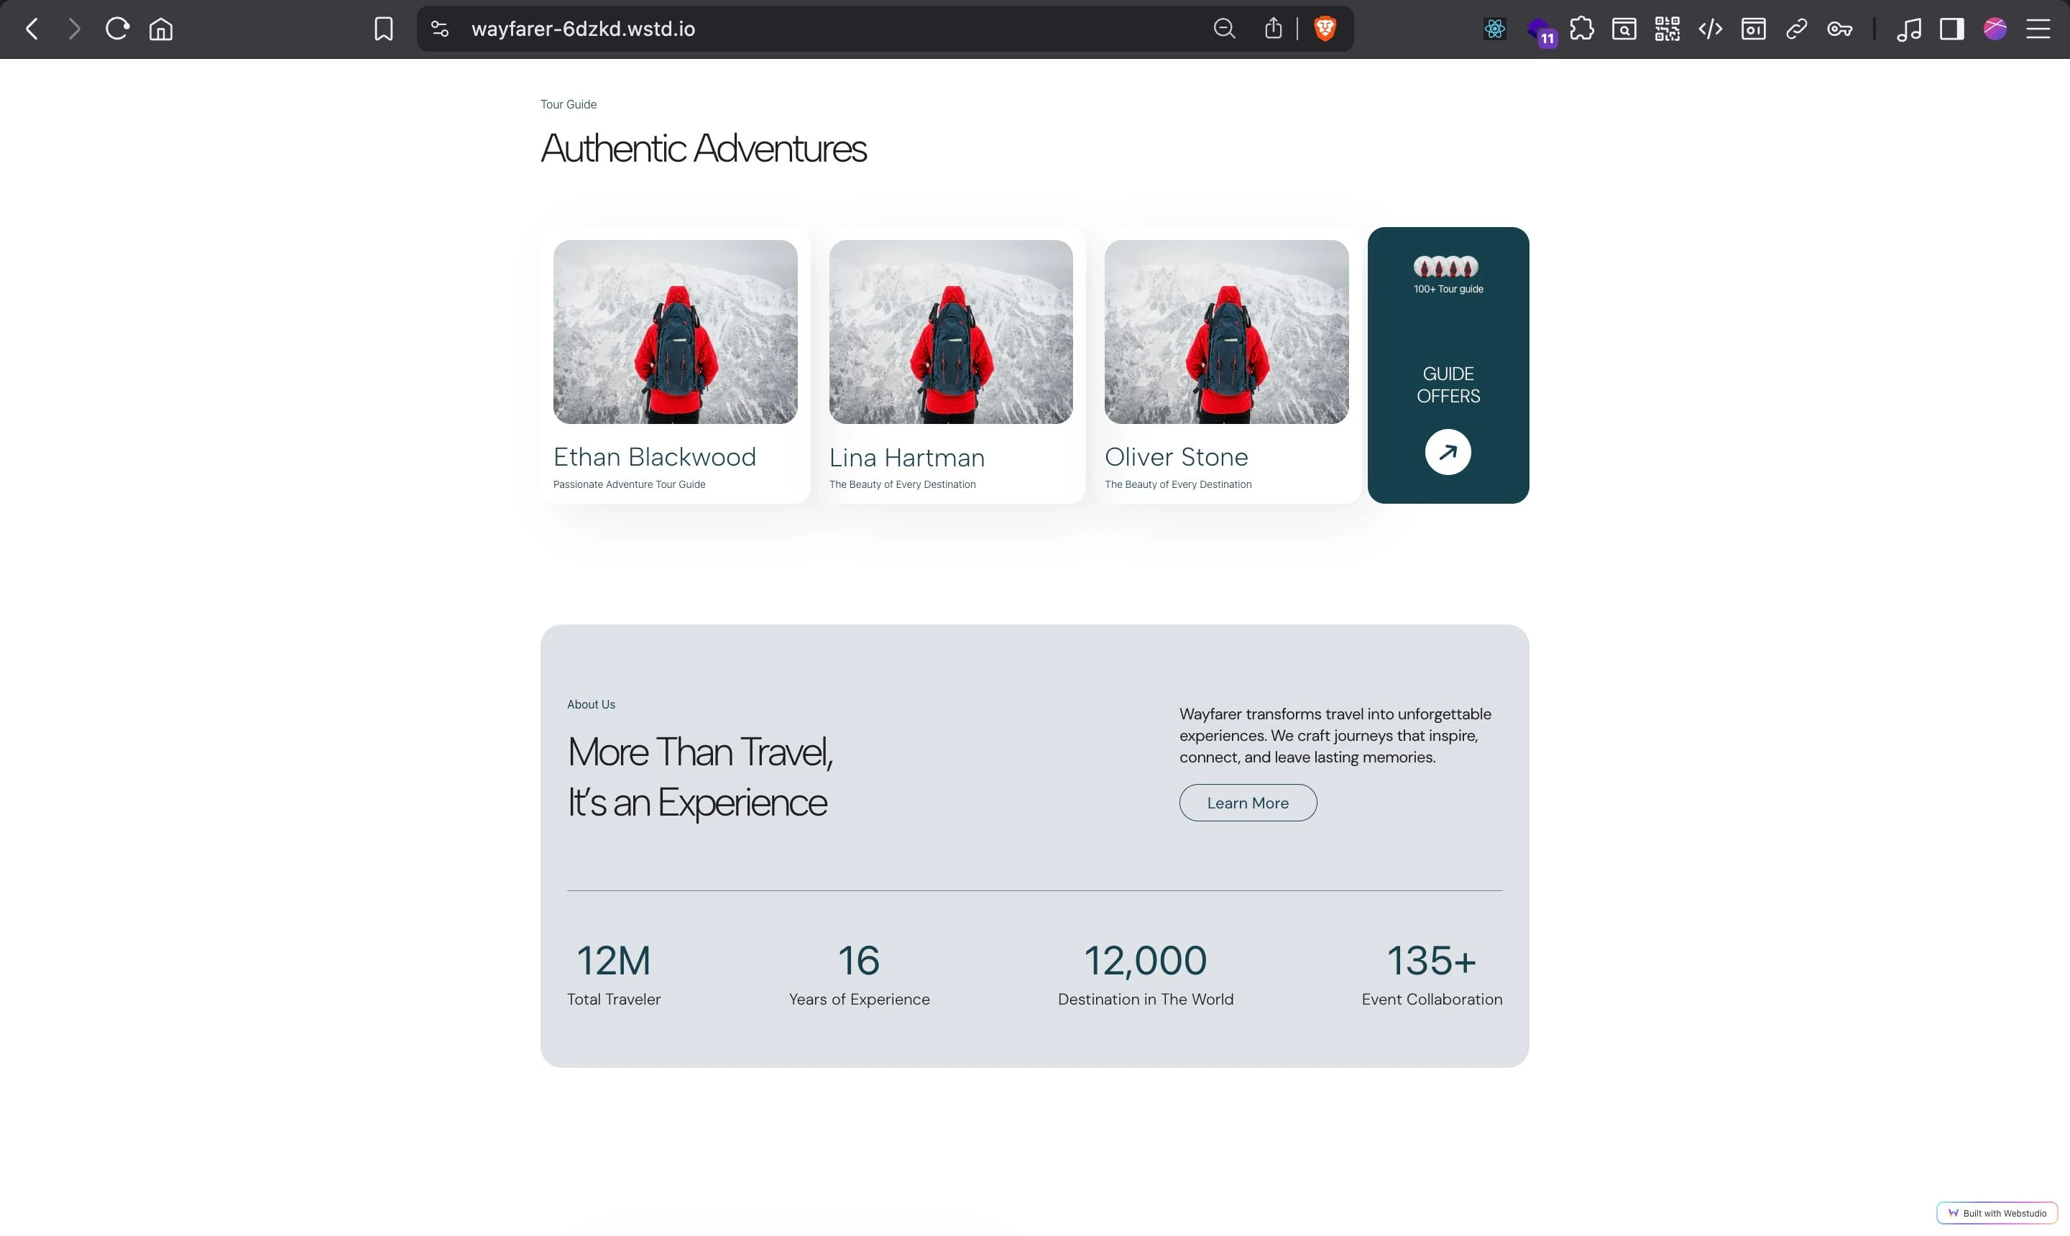Screen dimensions: 2070x1236
Task: Bookmark this page
Action: 383,29
